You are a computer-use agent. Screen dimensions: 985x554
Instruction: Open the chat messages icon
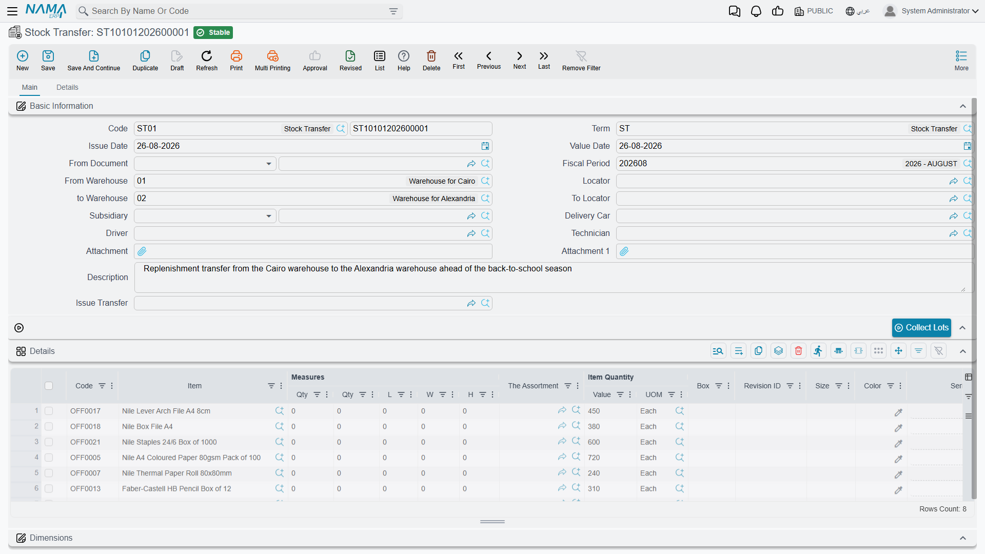click(x=735, y=11)
